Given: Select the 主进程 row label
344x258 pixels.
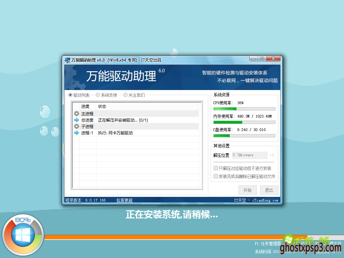Looking at the screenshot, I should point(87,114).
